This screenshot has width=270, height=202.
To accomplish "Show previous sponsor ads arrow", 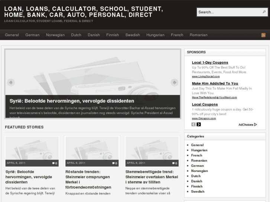I will (x=193, y=124).
